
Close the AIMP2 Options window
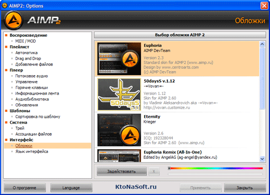(264, 6)
